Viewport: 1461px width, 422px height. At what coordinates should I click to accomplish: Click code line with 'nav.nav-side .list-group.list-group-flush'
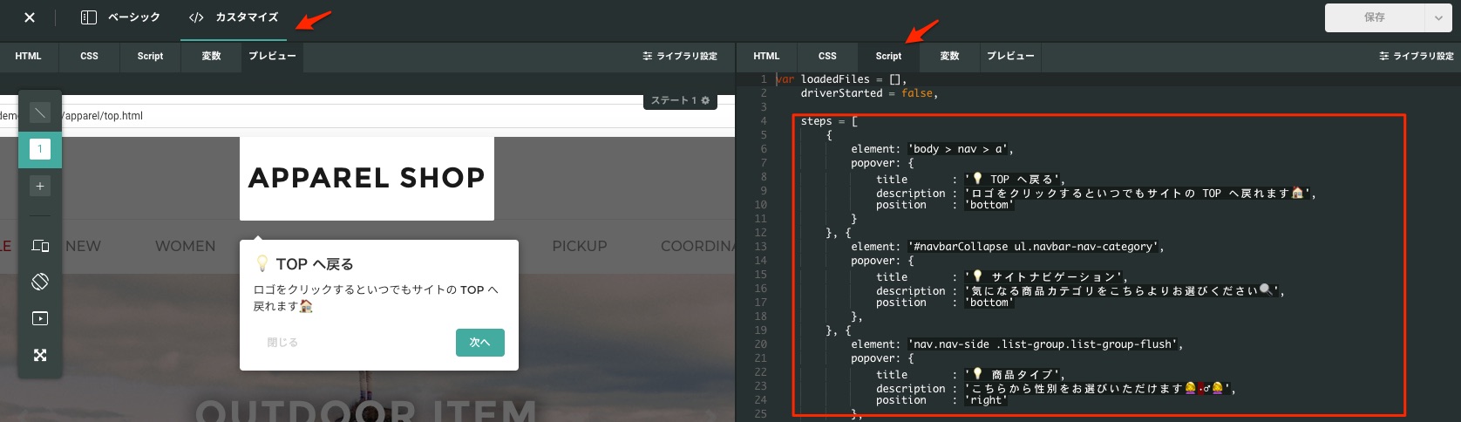pos(1016,344)
